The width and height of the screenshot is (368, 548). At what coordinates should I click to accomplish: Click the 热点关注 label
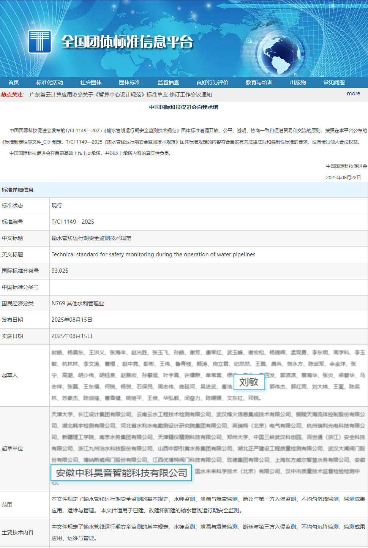pyautogui.click(x=13, y=95)
